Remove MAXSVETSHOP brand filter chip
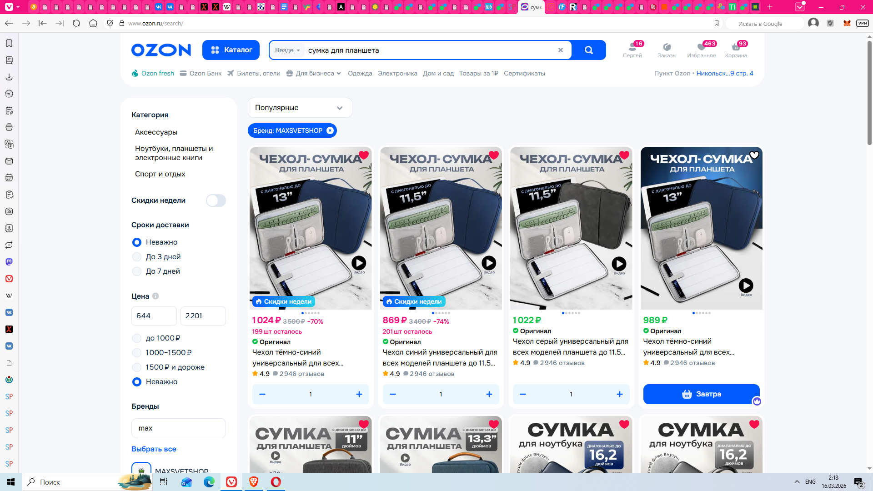This screenshot has height=491, width=873. click(x=330, y=130)
